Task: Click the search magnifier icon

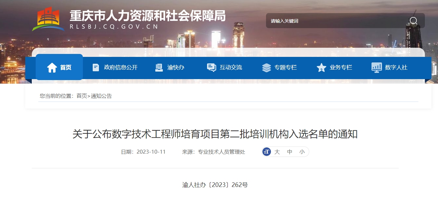Action: tap(413, 21)
